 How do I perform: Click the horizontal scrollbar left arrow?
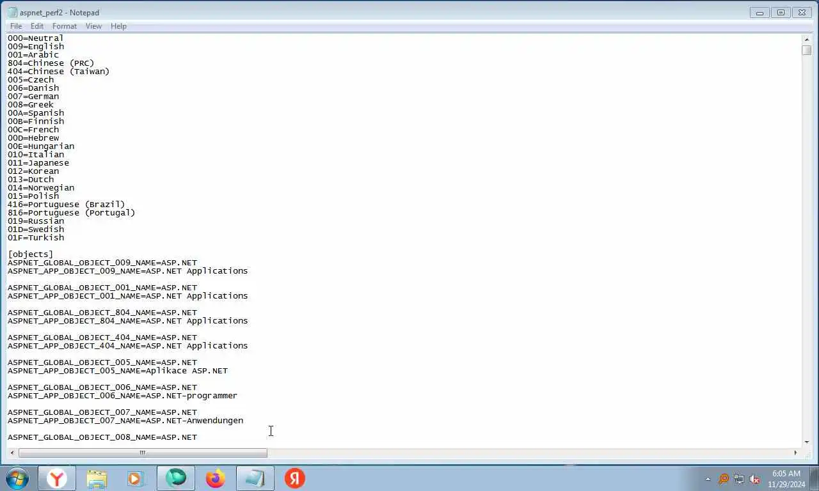click(x=12, y=453)
